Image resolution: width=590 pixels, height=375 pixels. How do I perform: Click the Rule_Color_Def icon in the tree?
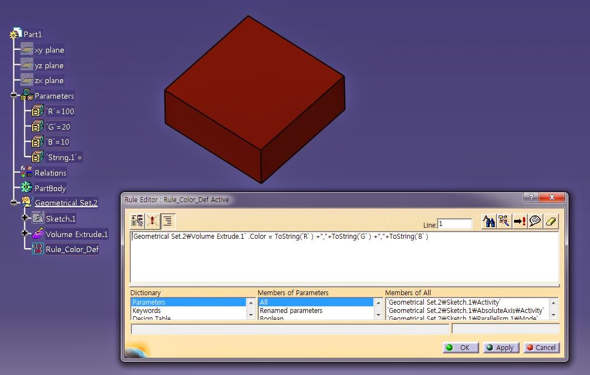pyautogui.click(x=38, y=248)
